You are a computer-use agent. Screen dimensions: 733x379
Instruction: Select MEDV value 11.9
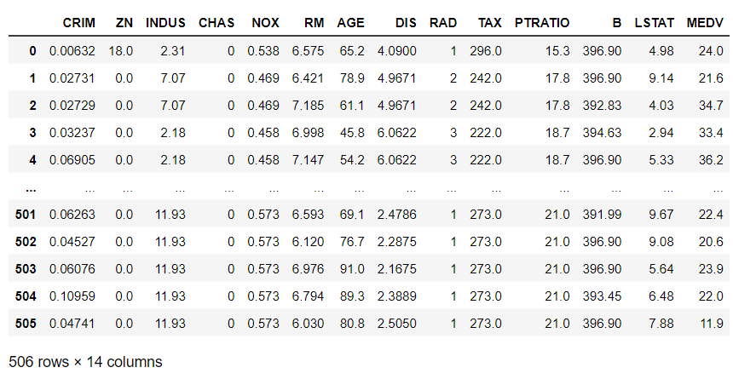pos(712,324)
